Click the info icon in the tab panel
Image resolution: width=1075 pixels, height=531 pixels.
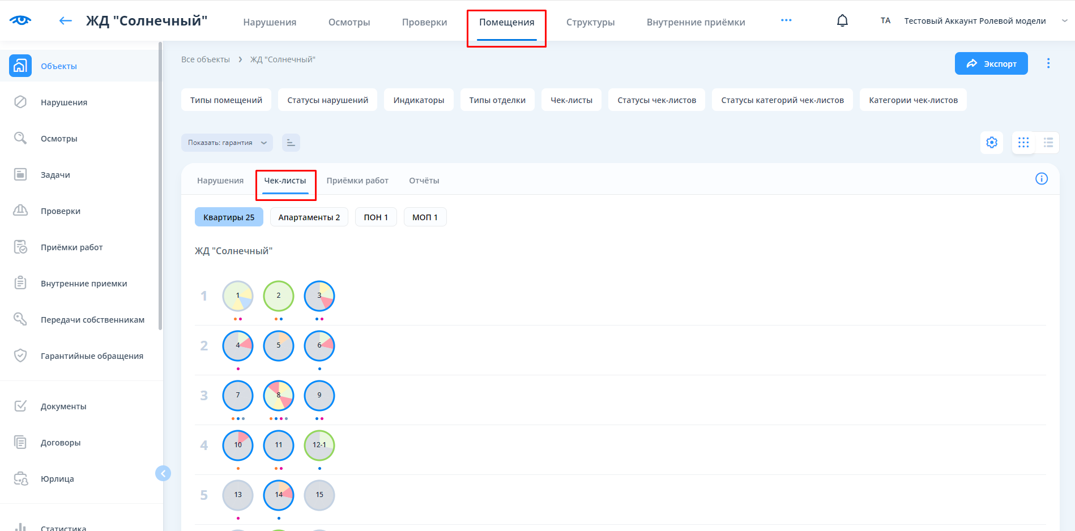[1041, 179]
